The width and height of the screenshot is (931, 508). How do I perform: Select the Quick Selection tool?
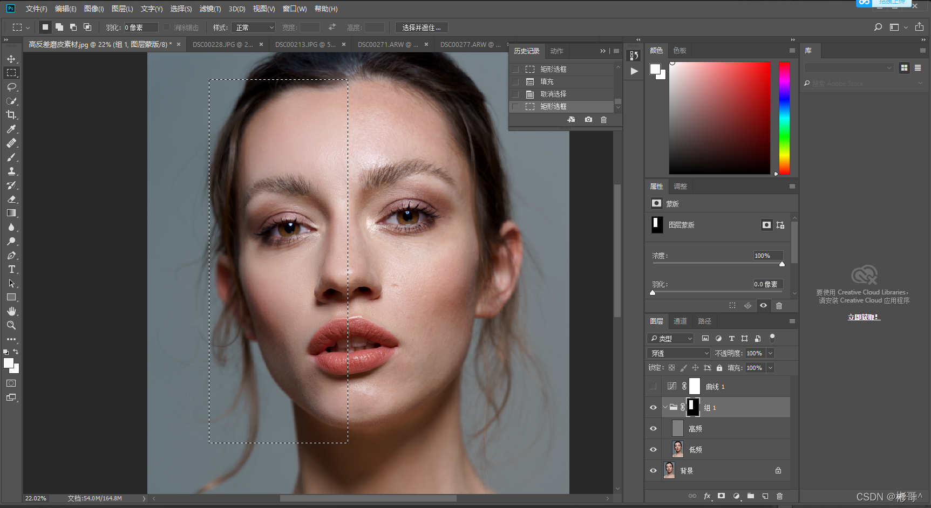(11, 101)
